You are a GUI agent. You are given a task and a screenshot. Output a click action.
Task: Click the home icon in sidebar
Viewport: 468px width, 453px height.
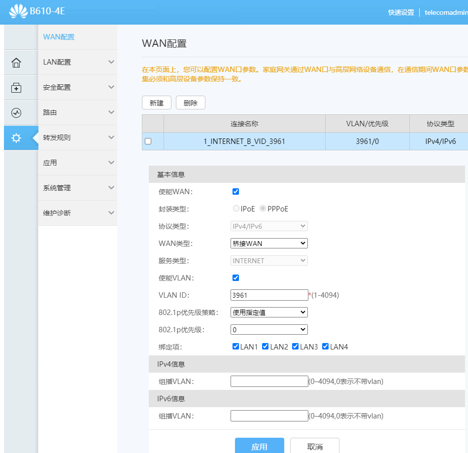coord(16,63)
